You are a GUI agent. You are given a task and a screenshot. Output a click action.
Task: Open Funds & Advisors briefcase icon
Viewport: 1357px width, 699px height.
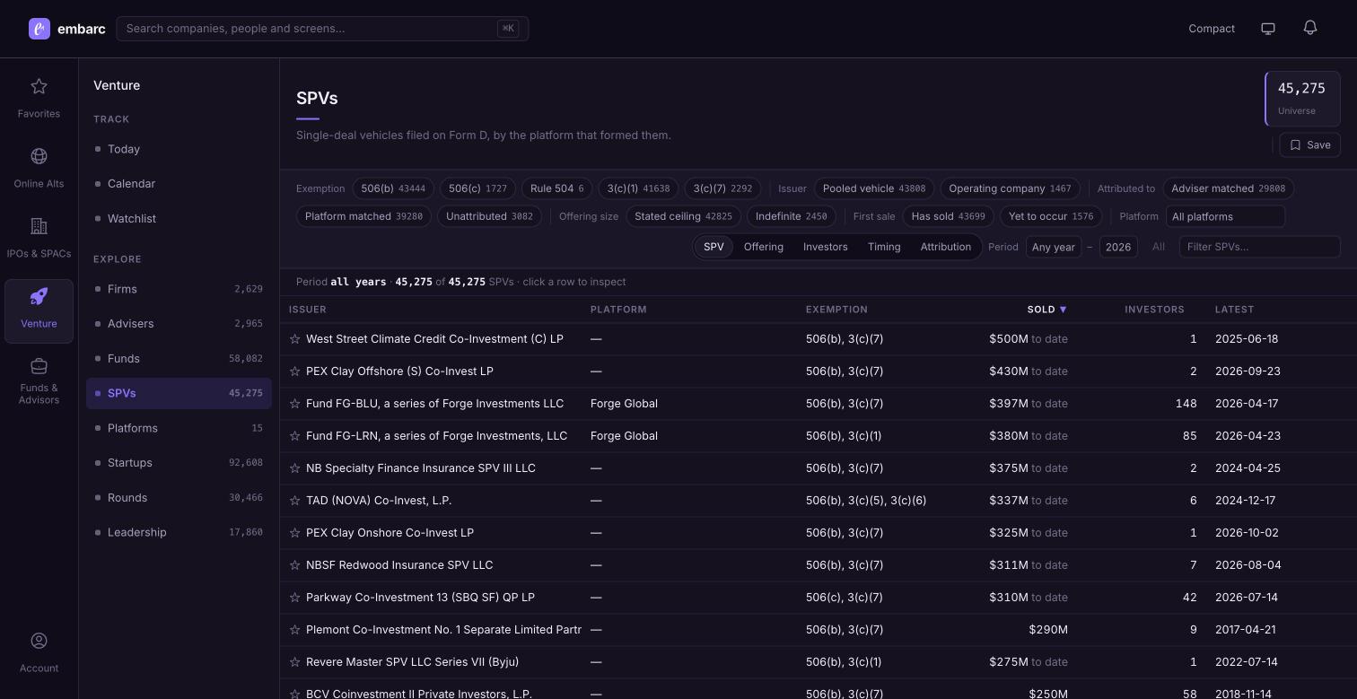coord(39,366)
